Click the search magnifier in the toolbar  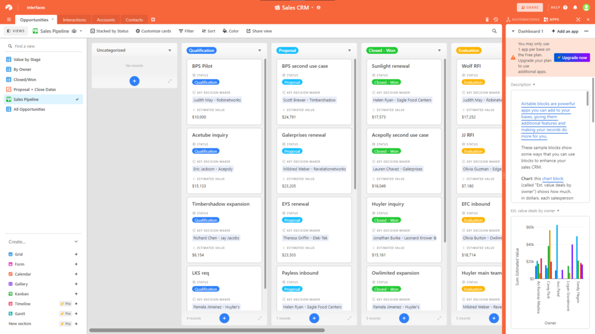[x=494, y=31]
